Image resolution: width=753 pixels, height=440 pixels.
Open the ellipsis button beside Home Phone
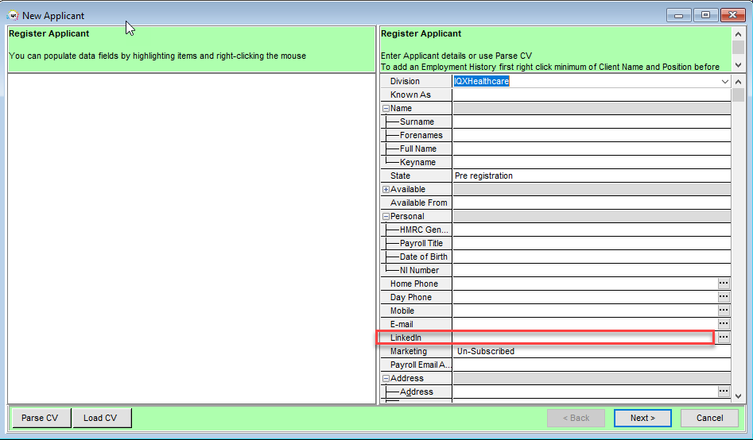(724, 283)
